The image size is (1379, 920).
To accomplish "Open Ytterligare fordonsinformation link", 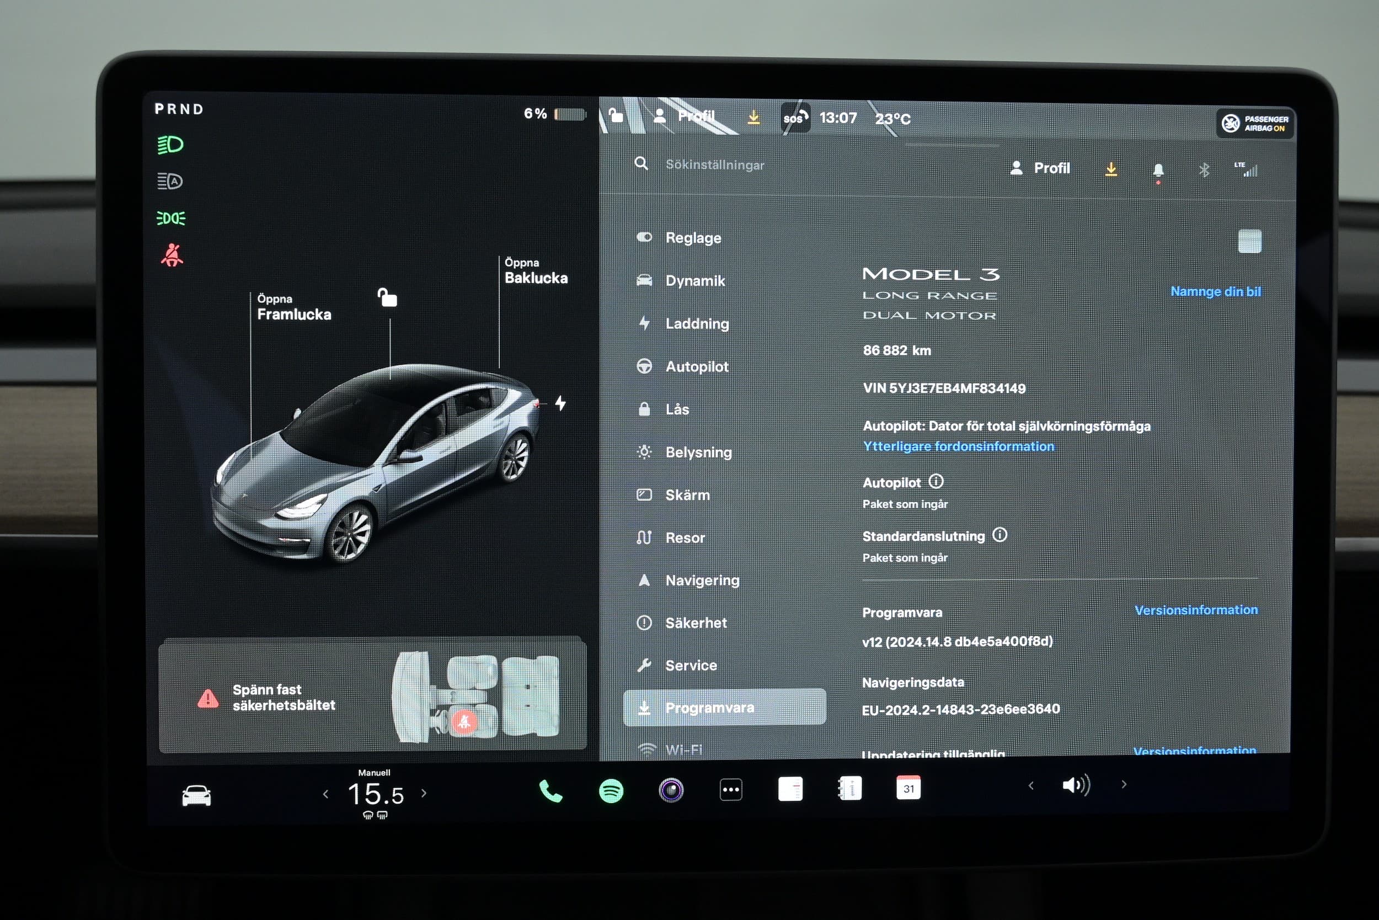I will click(x=959, y=446).
